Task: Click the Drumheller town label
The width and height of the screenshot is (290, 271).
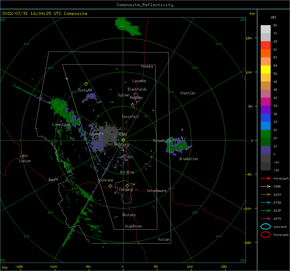Action: [x=189, y=159]
